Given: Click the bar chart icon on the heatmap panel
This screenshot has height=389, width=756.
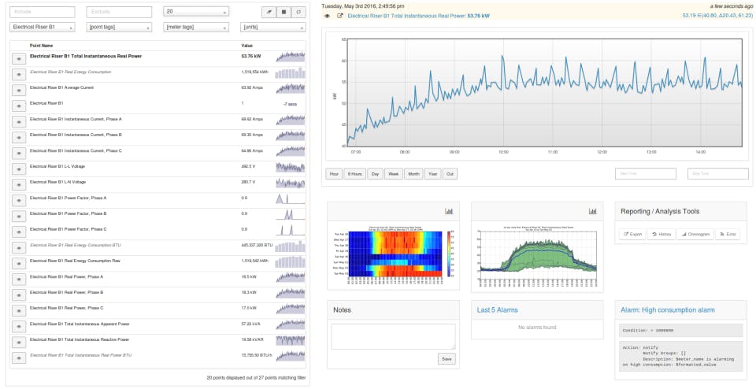Looking at the screenshot, I should [449, 211].
